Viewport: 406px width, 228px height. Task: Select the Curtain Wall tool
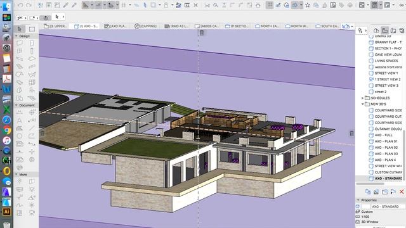[32, 82]
